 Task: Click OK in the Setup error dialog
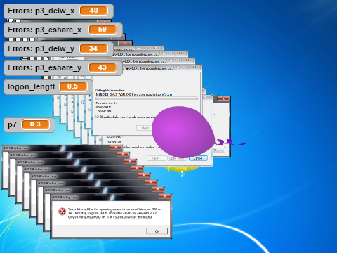[x=157, y=231]
